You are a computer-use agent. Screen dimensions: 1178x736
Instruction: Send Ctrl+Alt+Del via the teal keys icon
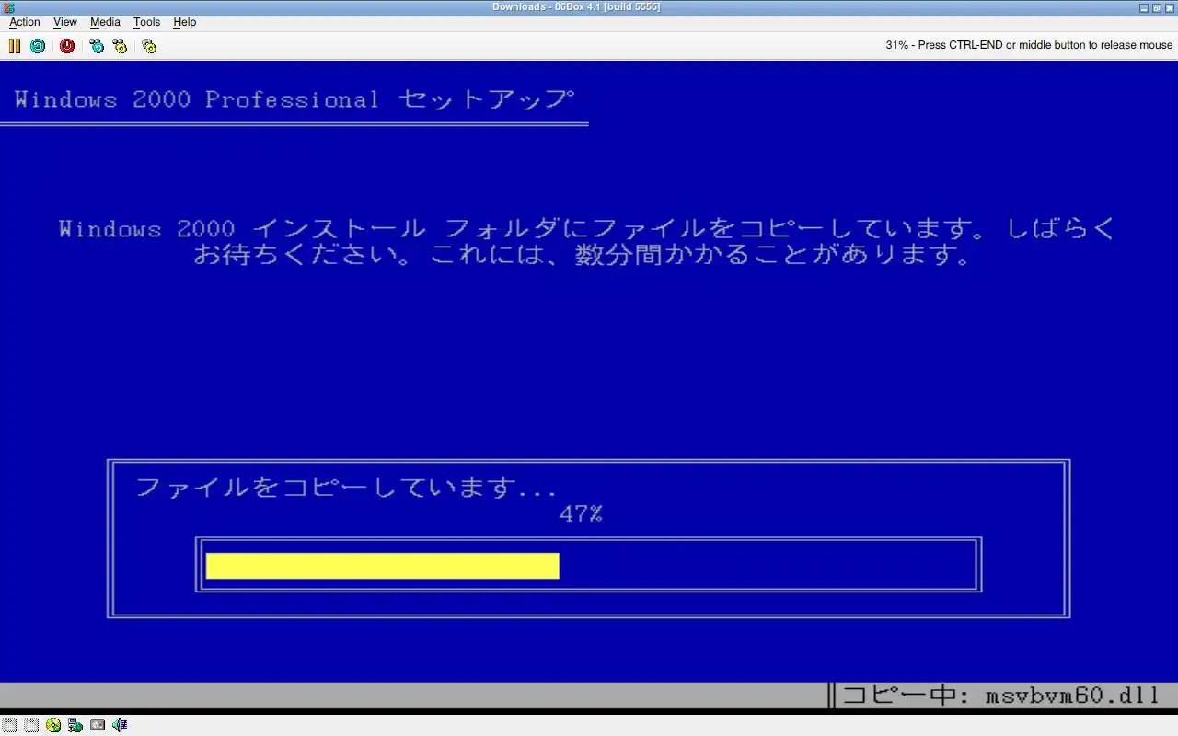[x=97, y=45]
